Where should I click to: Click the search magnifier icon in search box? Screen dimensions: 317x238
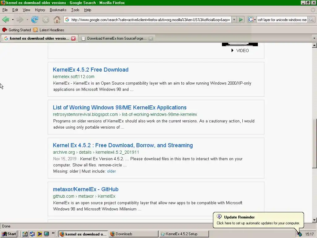click(311, 20)
